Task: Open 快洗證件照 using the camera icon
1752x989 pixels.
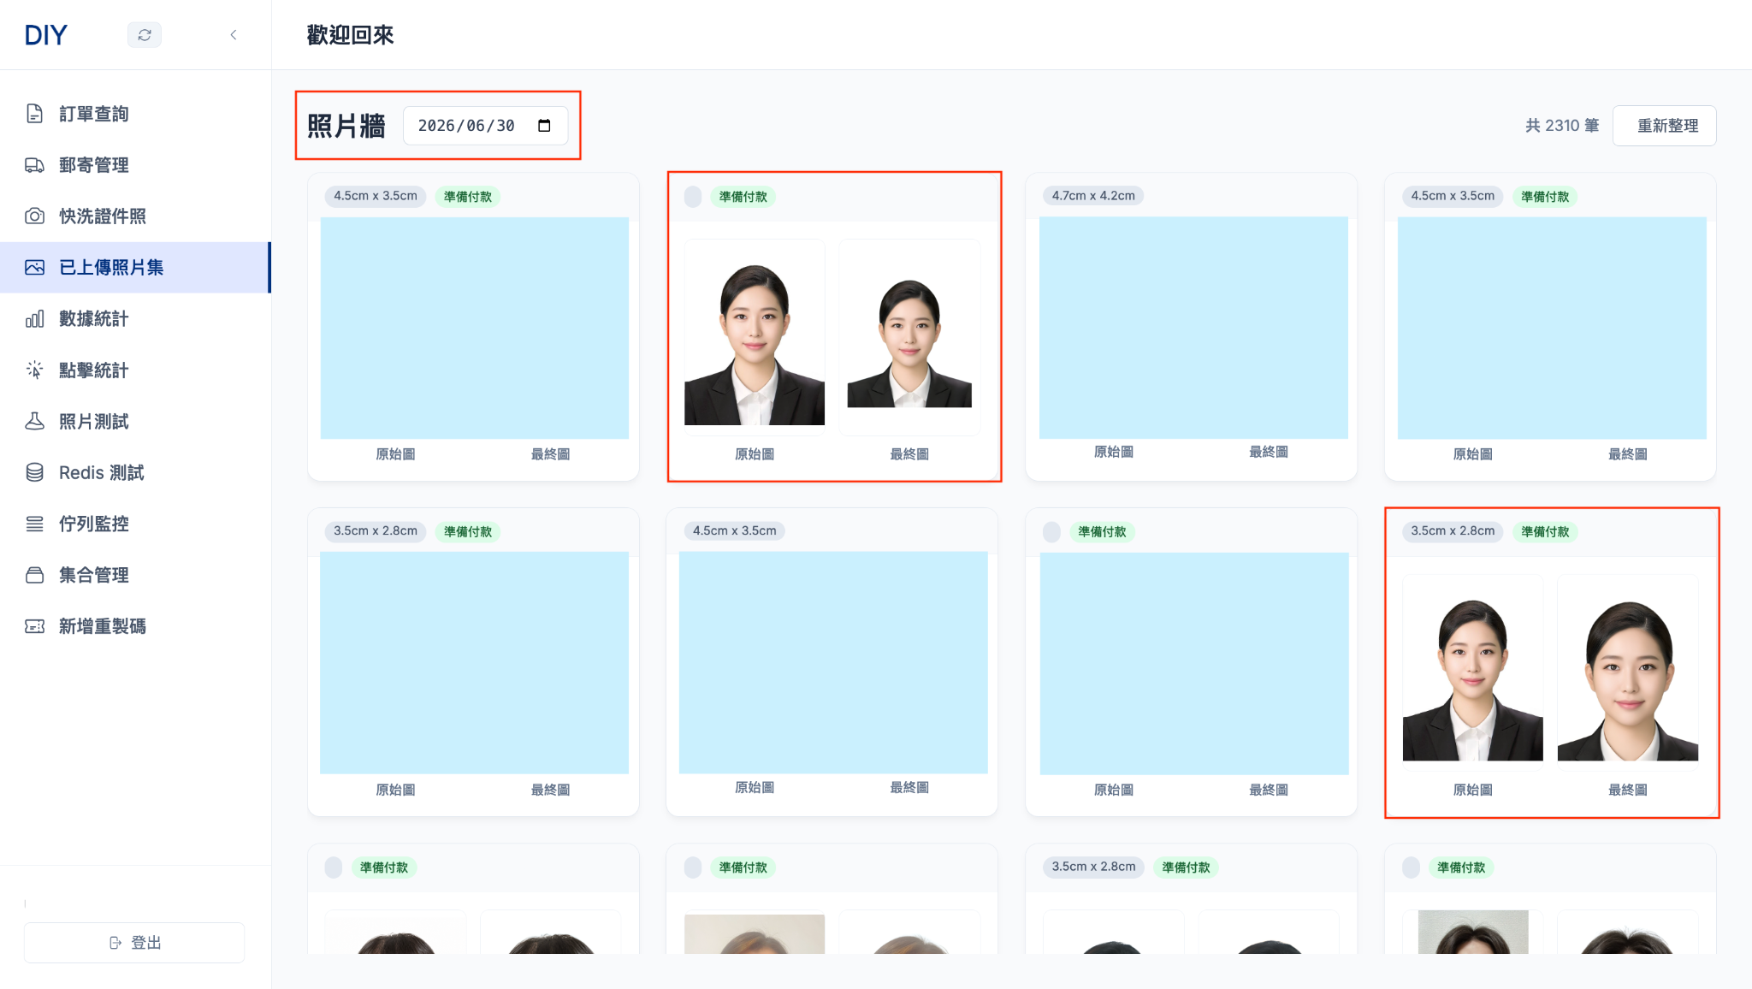Action: click(34, 216)
